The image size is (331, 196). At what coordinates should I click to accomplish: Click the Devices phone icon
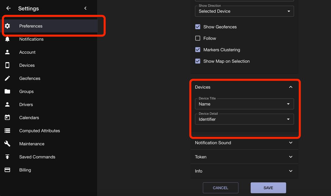[7, 65]
